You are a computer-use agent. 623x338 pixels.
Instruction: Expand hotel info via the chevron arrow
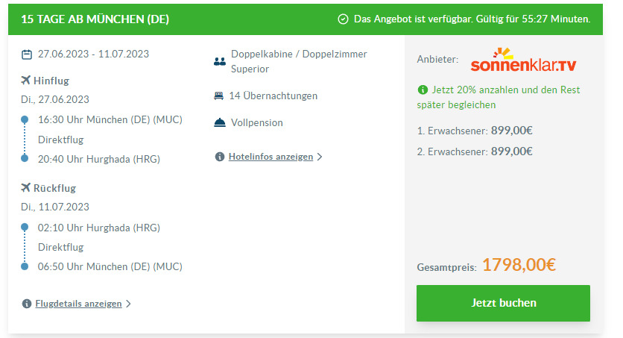pyautogui.click(x=320, y=157)
